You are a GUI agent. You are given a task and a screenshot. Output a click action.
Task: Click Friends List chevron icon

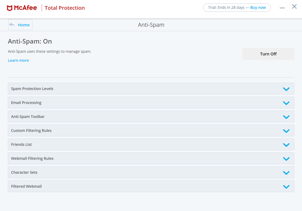click(x=286, y=145)
